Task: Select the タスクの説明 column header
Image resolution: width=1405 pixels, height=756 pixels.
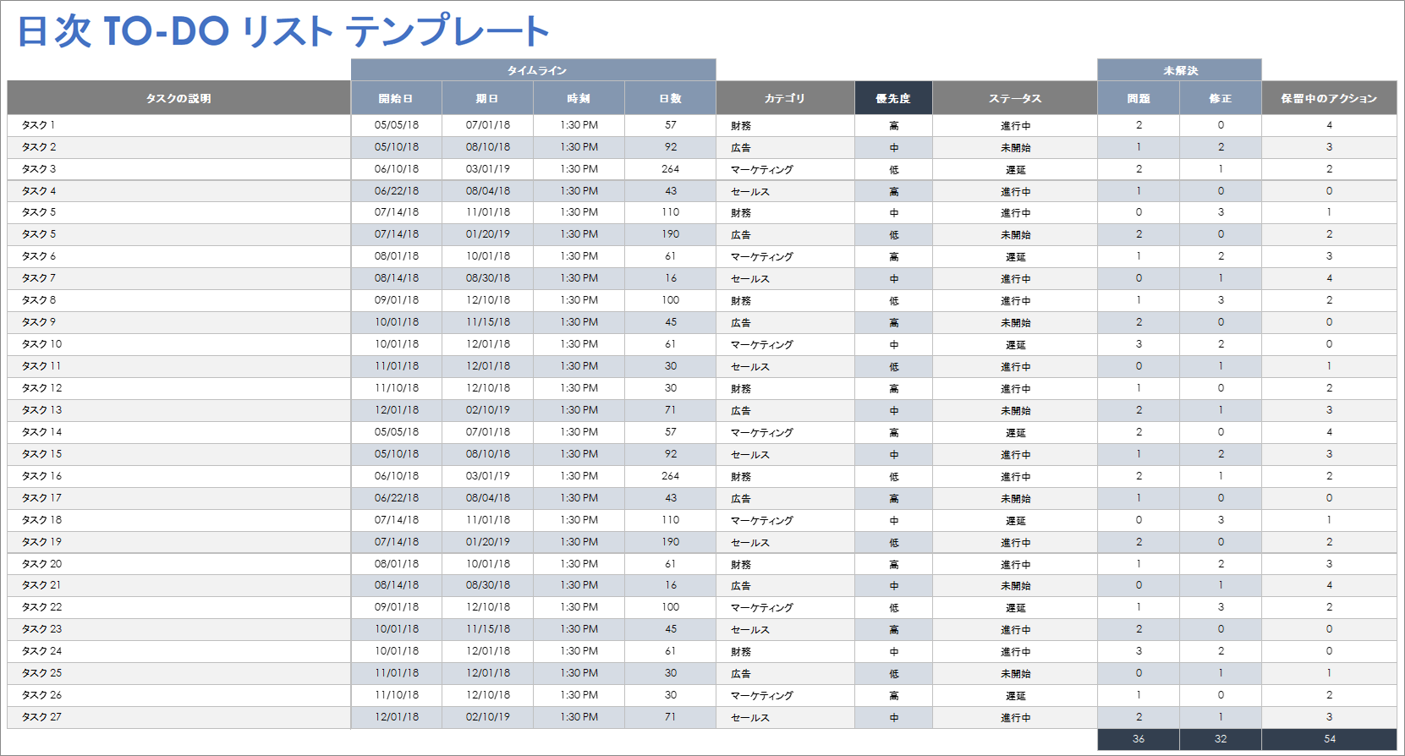Action: (178, 98)
